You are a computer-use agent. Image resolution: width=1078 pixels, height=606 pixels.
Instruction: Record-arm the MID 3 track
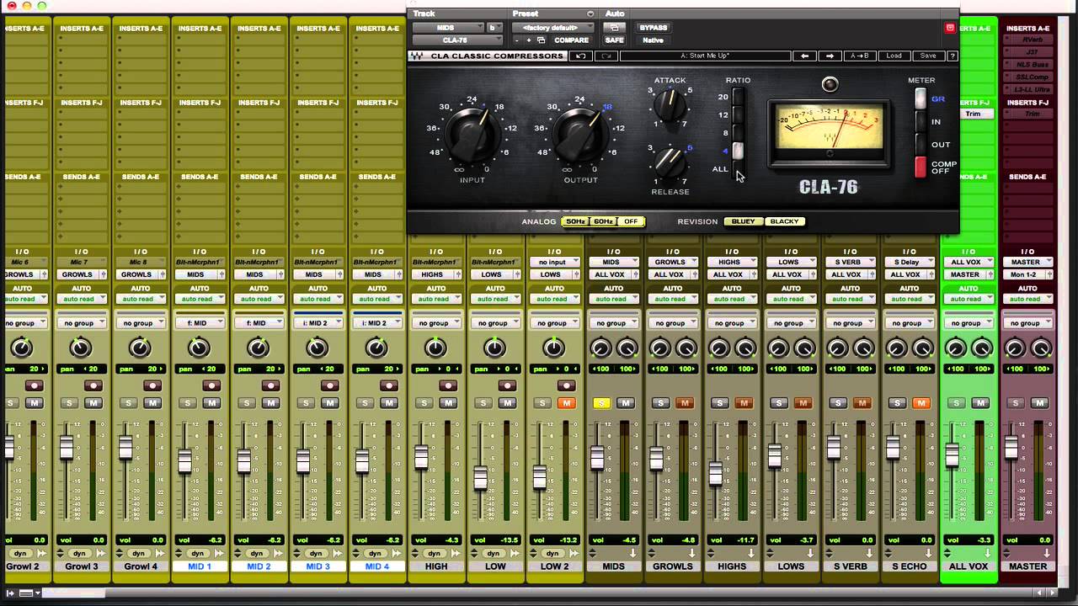pyautogui.click(x=329, y=385)
